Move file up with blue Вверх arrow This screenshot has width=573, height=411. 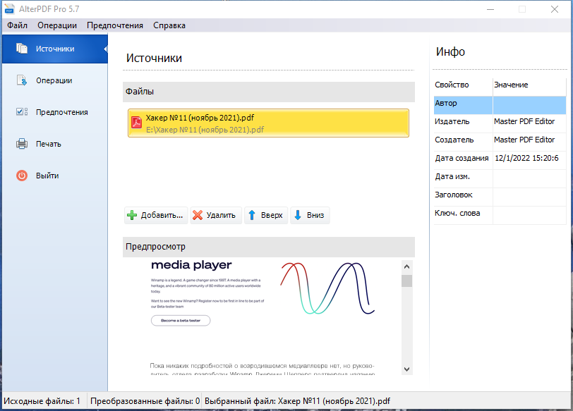click(x=266, y=215)
